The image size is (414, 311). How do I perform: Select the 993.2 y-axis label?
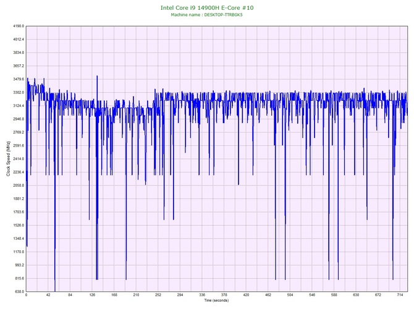[19, 265]
